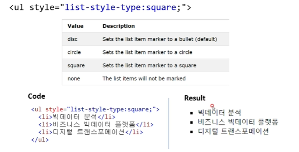
Task: Click square bullet beside '디지털 트랜스포메이션'
Action: coord(192,132)
